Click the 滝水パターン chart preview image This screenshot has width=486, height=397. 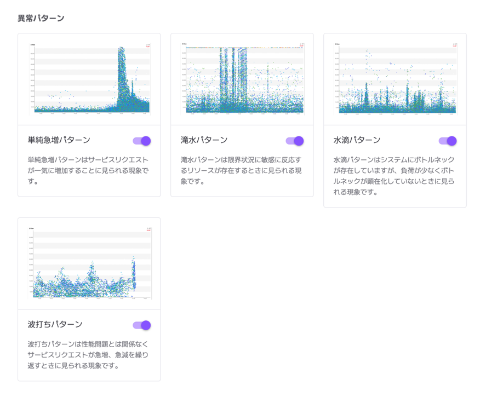coord(242,79)
